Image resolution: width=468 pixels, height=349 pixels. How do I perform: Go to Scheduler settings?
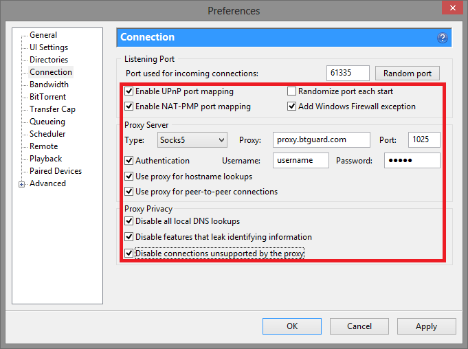pyautogui.click(x=47, y=134)
